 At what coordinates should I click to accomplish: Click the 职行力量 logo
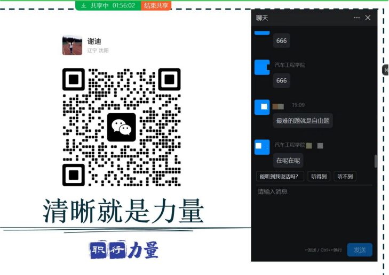pos(124,250)
